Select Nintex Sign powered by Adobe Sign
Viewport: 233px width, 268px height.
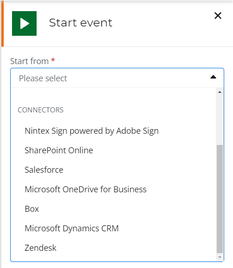click(92, 131)
